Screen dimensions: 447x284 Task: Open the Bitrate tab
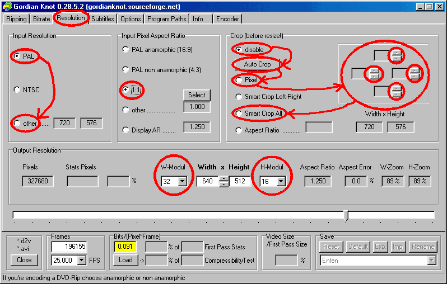pyautogui.click(x=41, y=19)
